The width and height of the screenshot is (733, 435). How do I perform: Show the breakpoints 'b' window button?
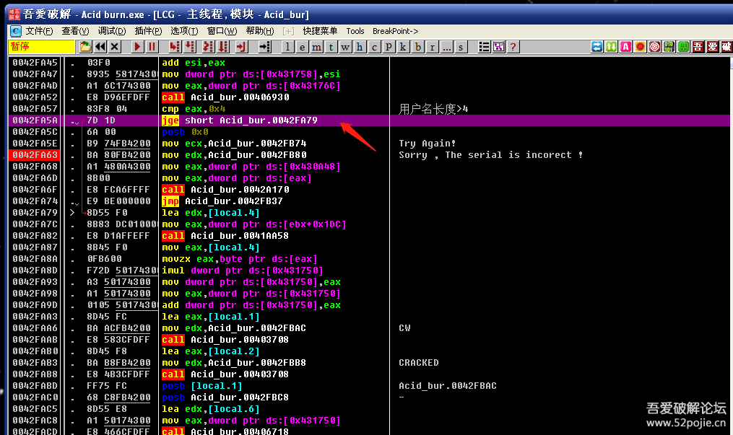point(418,47)
